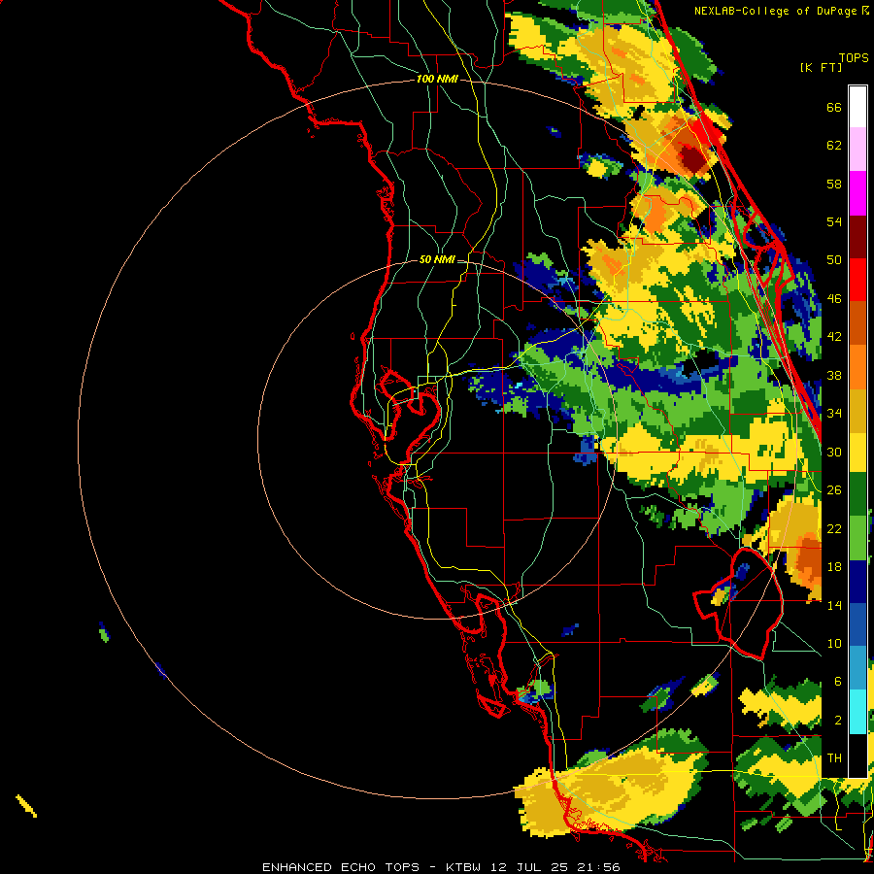Image resolution: width=874 pixels, height=874 pixels.
Task: Click the light orange legend swatch
Action: click(x=857, y=367)
